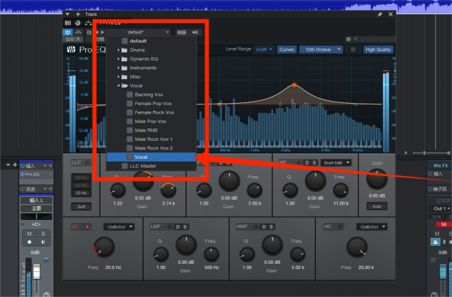Click the orange EQ node on curve
This screenshot has width=452, height=297.
pyautogui.click(x=294, y=84)
